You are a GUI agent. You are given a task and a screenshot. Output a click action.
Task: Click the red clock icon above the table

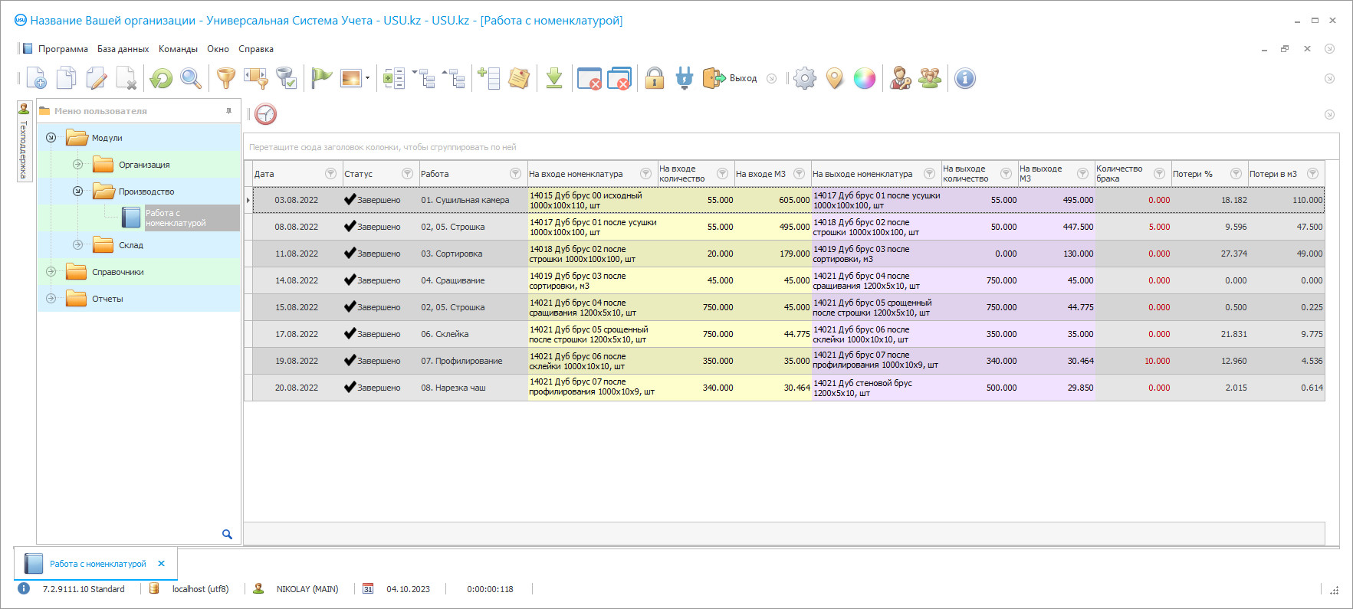click(265, 114)
